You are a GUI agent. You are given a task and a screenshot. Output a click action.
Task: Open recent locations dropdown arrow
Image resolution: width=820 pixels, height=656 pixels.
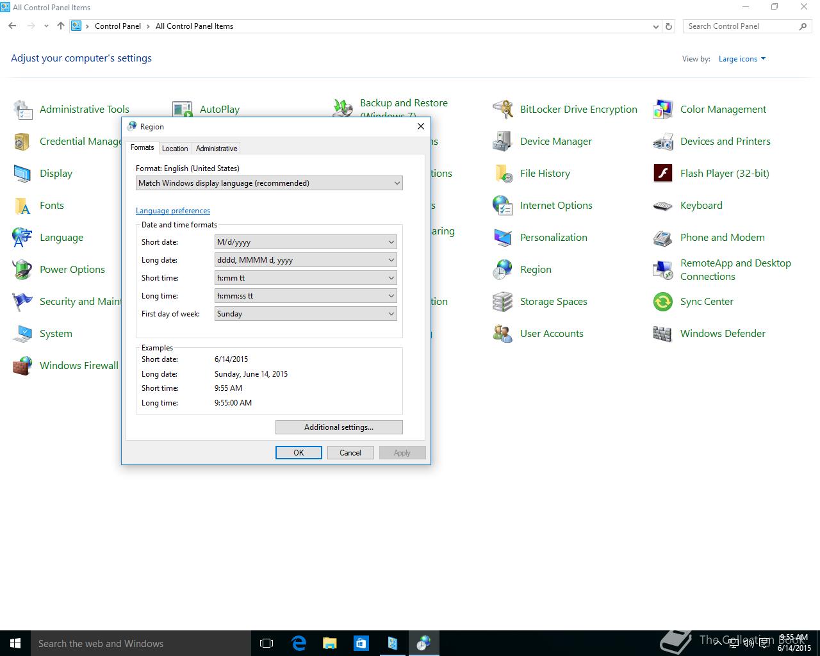pos(46,26)
